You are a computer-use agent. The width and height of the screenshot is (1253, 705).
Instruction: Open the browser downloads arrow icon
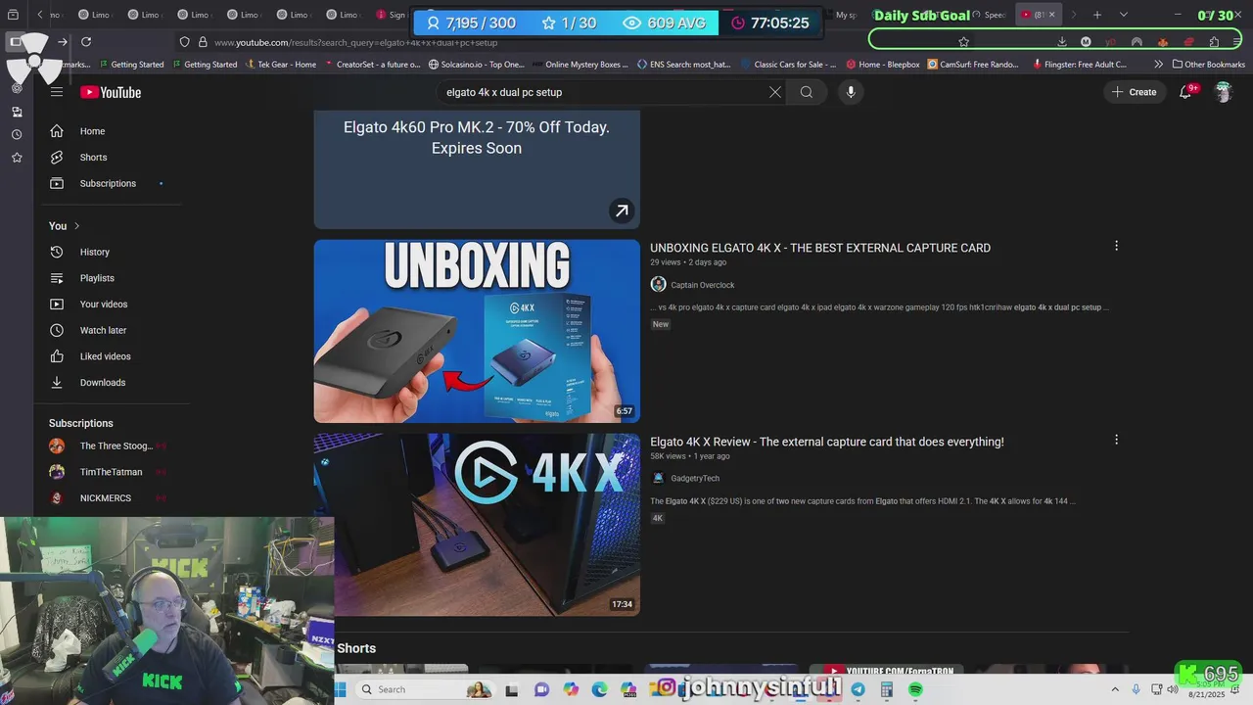(x=1061, y=42)
